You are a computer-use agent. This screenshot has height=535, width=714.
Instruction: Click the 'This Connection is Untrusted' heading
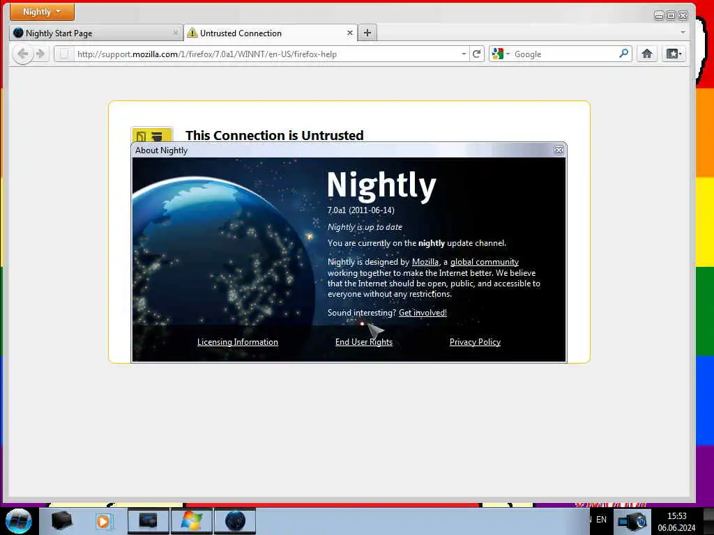point(275,135)
